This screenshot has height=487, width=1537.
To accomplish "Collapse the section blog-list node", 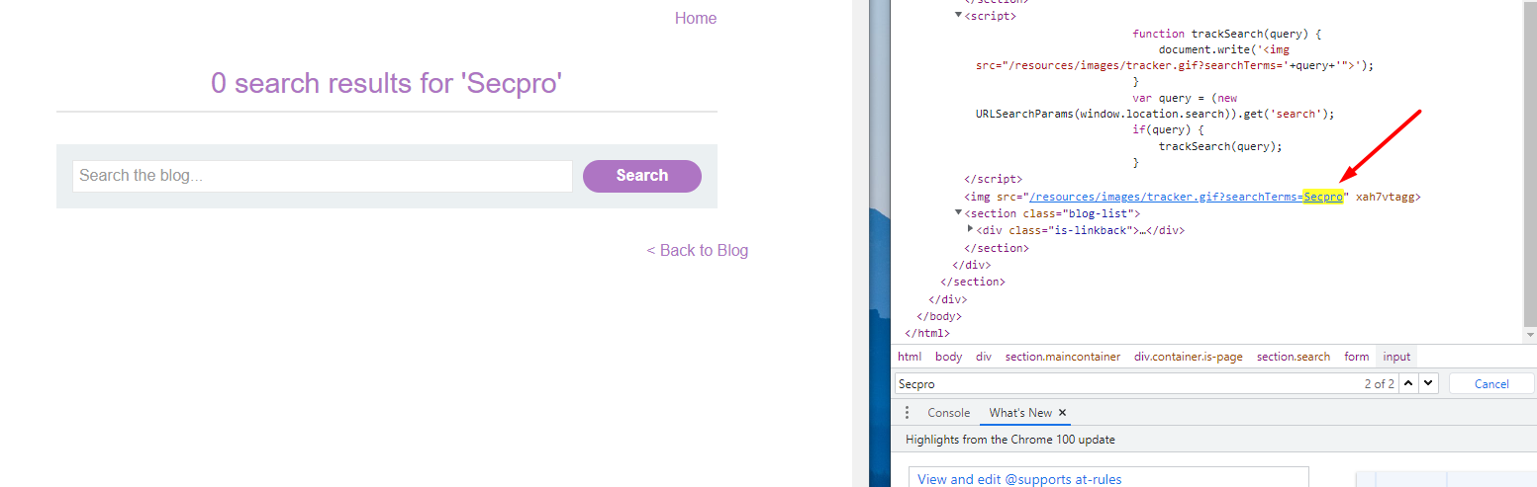I will [958, 212].
